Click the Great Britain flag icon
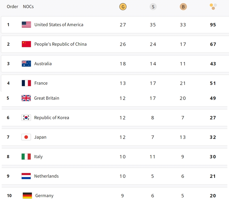Image resolution: width=229 pixels, height=204 pixels. [x=26, y=98]
